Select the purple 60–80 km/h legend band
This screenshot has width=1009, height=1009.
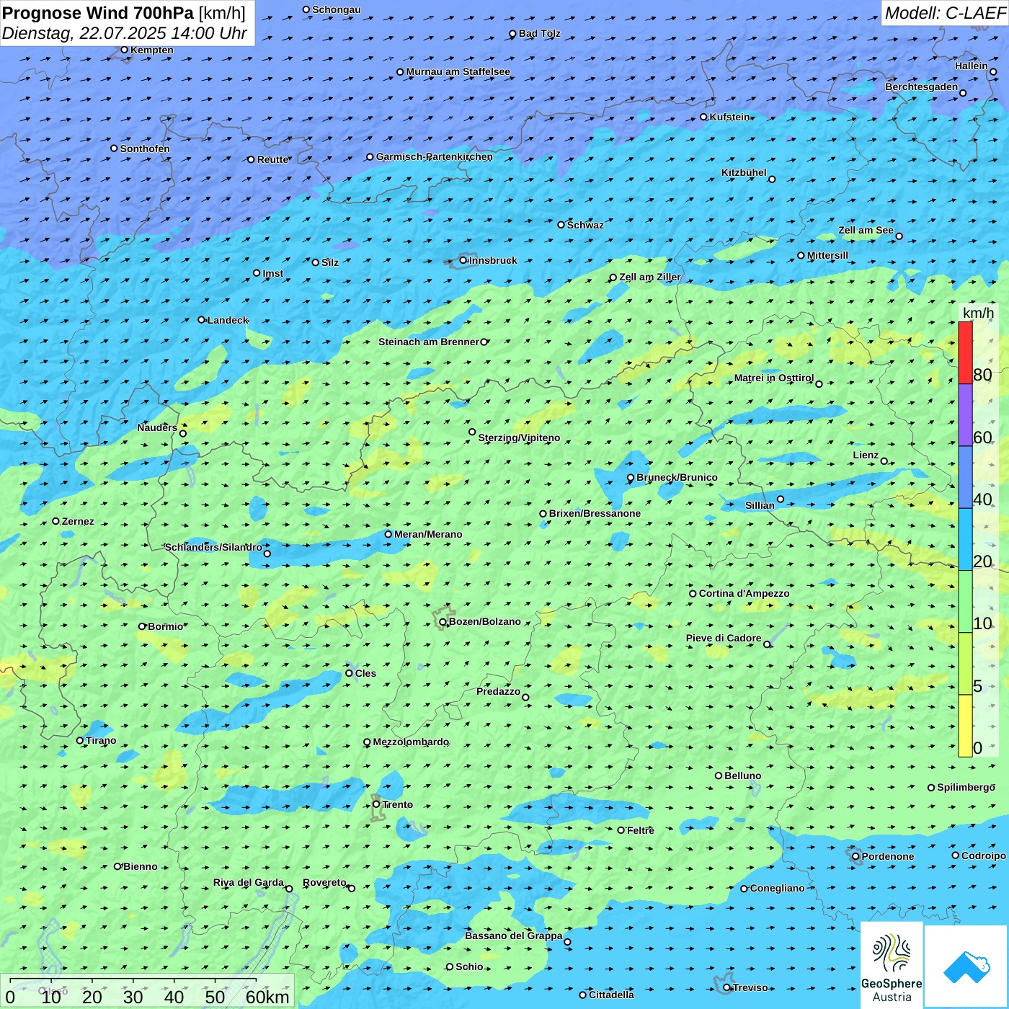(x=965, y=415)
